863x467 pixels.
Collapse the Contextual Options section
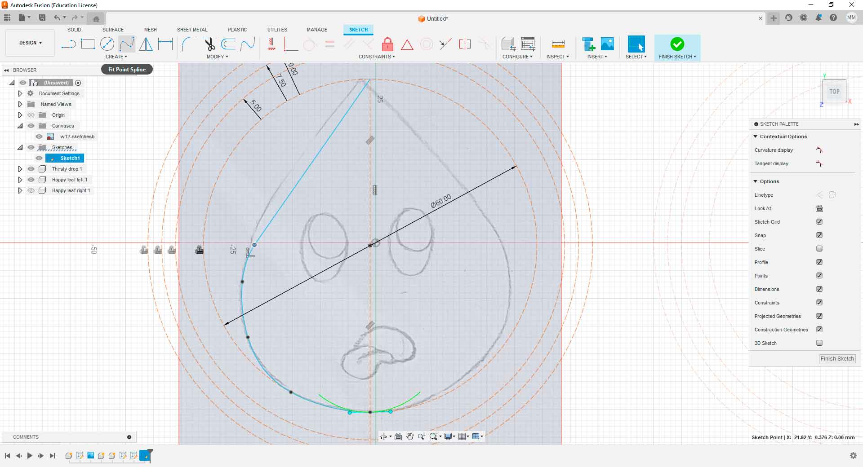click(x=756, y=137)
